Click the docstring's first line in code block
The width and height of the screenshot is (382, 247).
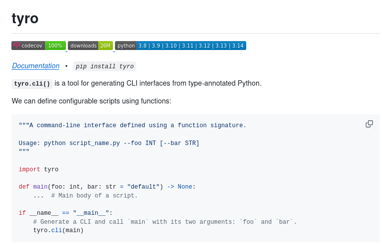tap(132, 126)
